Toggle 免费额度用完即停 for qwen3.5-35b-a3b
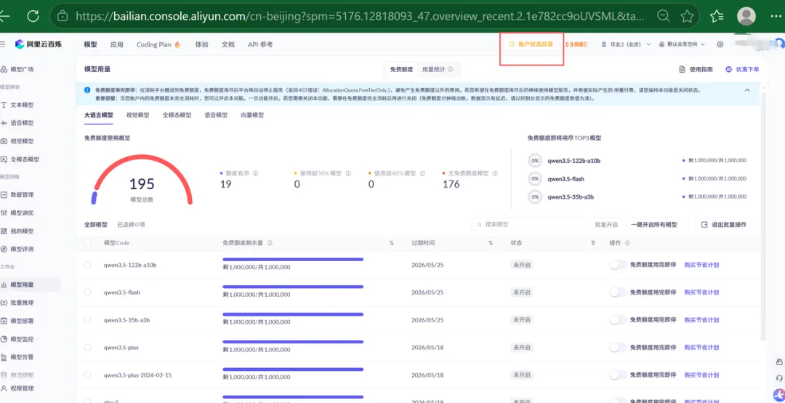 (x=618, y=320)
